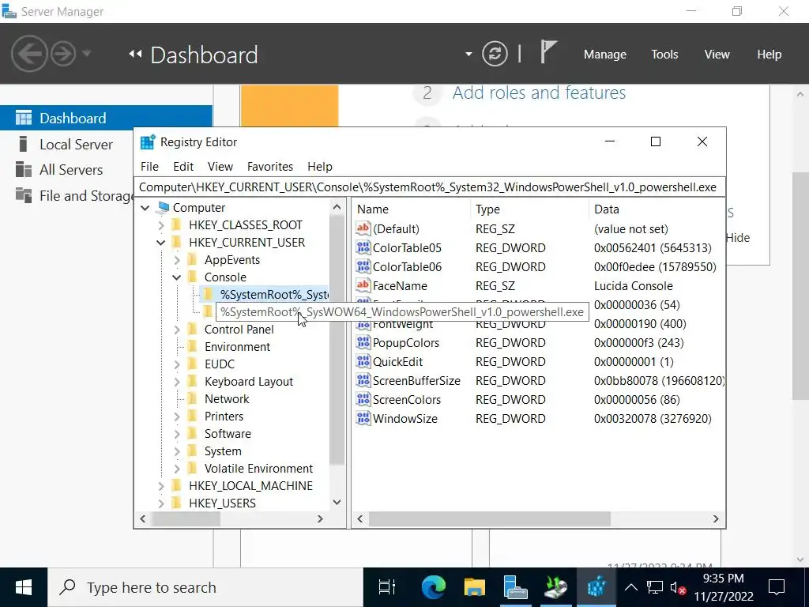Open the View menu in Server Manager
Screen dimensions: 809x607
pos(717,55)
